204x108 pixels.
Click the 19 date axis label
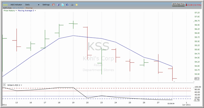pyautogui.click(x=73, y=102)
